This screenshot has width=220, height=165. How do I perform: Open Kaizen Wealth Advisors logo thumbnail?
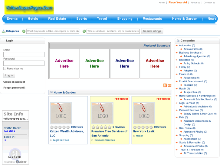[x=61, y=113]
